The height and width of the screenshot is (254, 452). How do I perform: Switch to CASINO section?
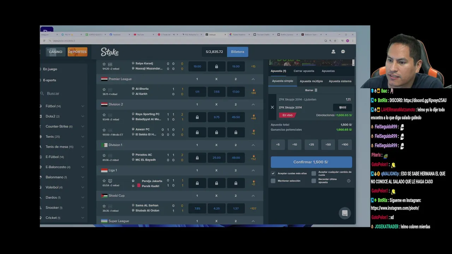(55, 52)
